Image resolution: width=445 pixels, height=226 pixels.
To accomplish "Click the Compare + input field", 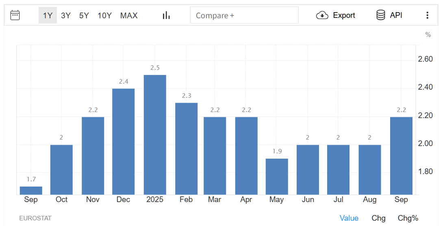I will pos(244,15).
